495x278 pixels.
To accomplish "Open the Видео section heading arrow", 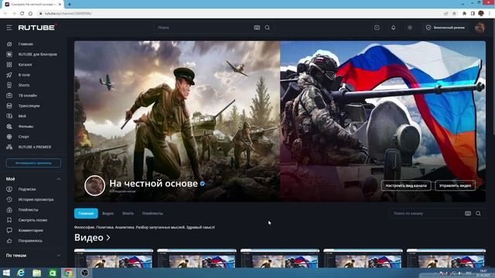I will point(108,238).
